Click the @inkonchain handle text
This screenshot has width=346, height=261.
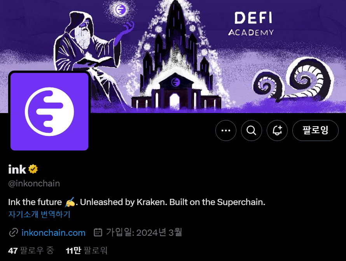tap(34, 183)
